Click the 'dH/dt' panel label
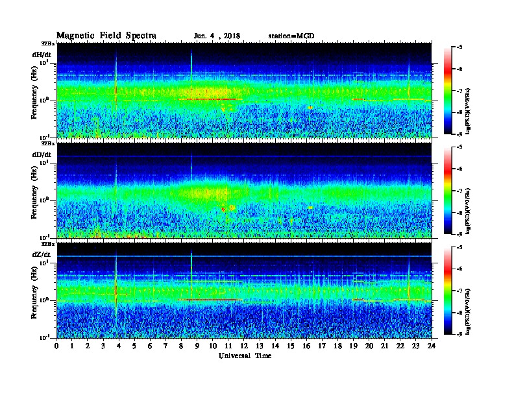 tap(42, 54)
